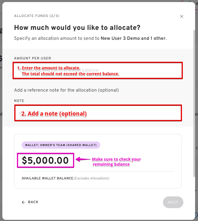Click the pink arrow pointing at the balance
This screenshot has width=198, height=221.
point(83,160)
